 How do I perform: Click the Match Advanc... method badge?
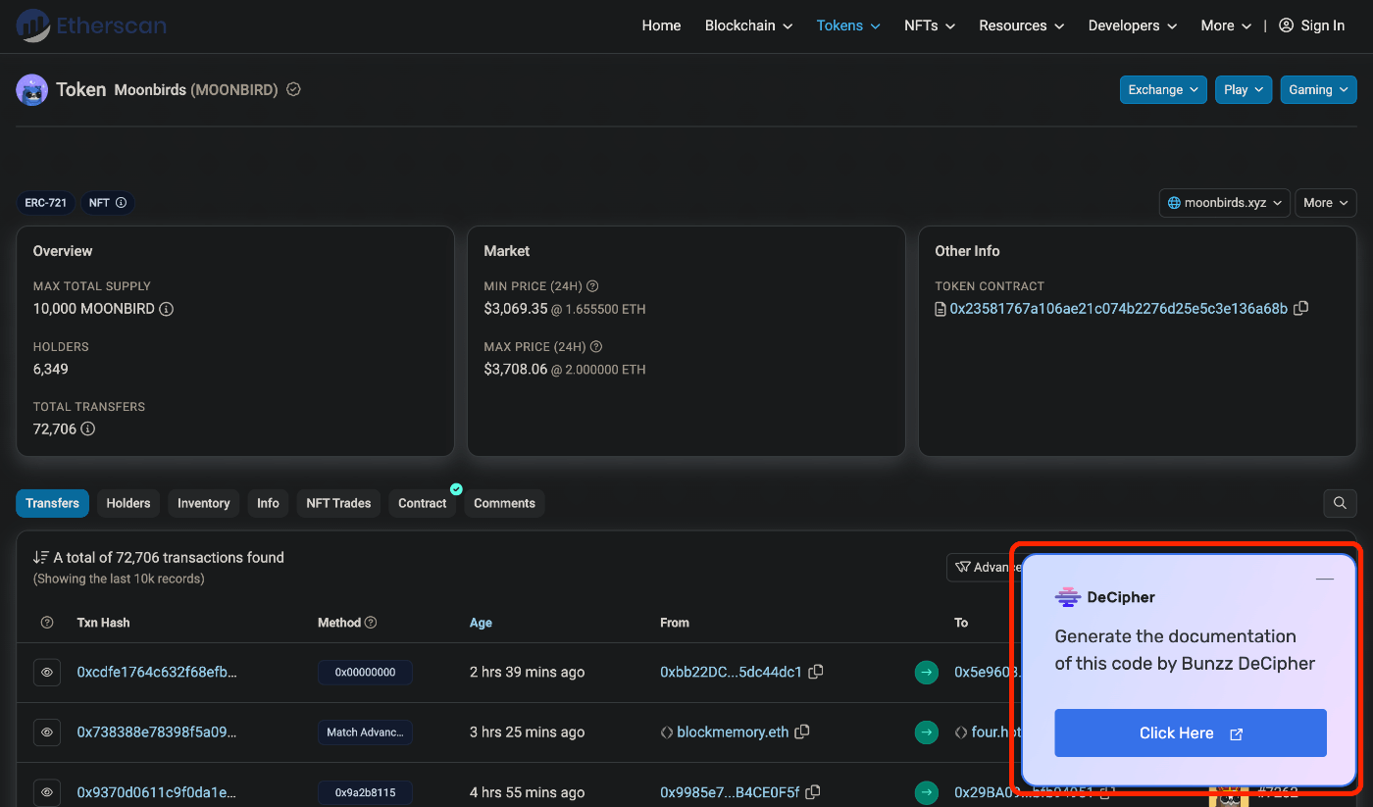tap(365, 732)
